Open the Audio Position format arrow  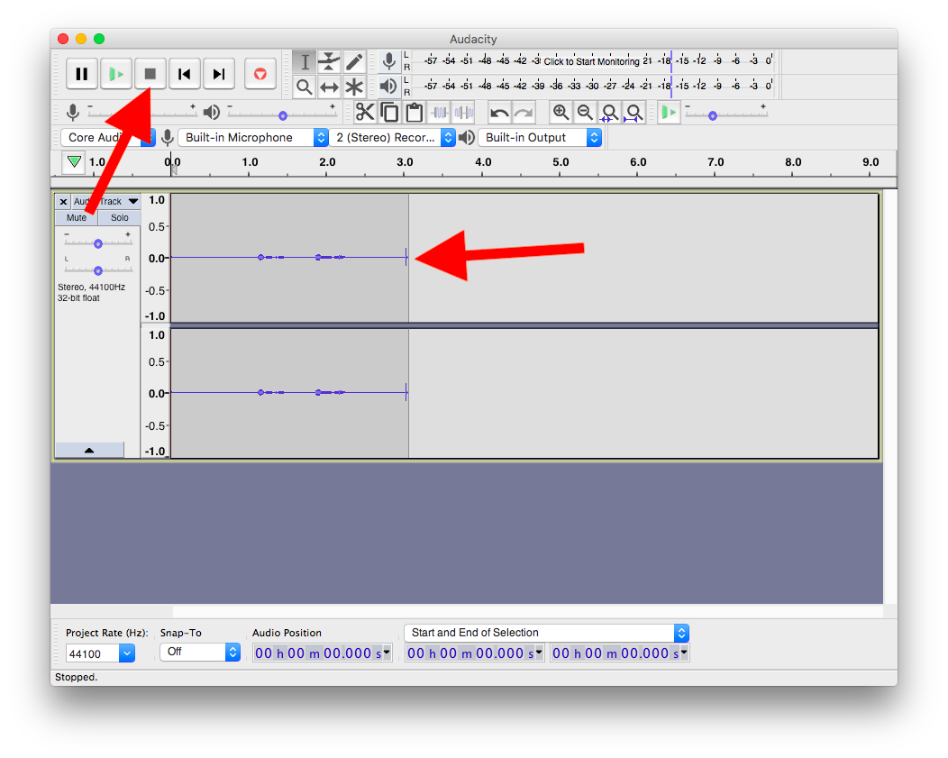pyautogui.click(x=387, y=653)
